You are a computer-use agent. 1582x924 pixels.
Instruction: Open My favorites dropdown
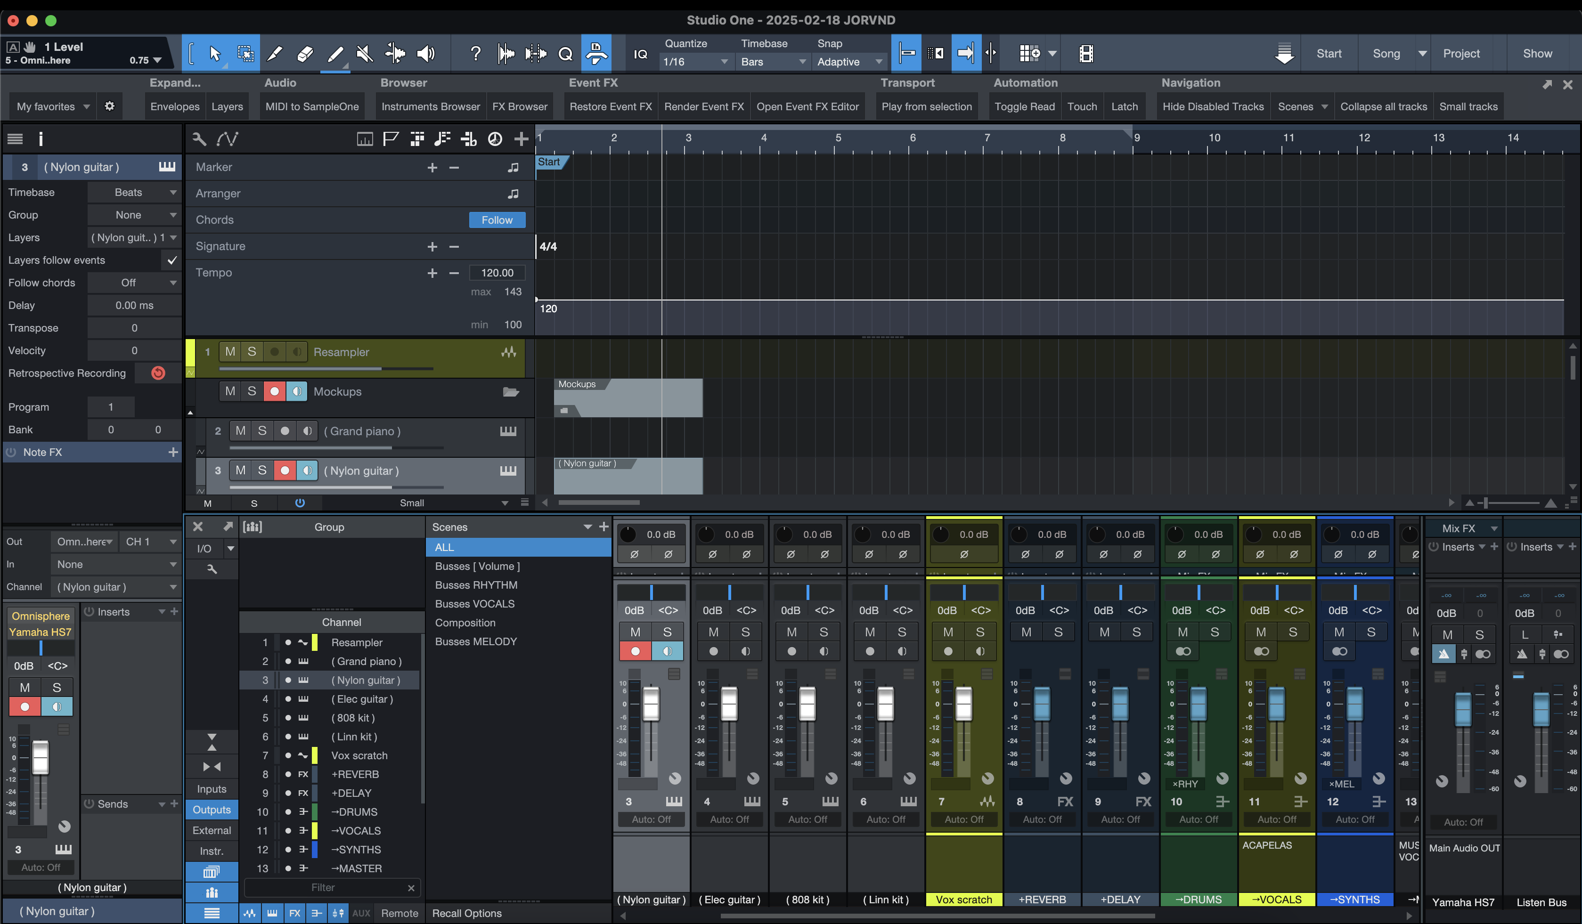coord(53,106)
